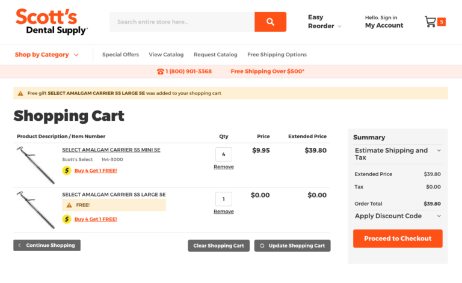The height and width of the screenshot is (283, 462).
Task: Click Scott's Select brand text
Action: point(77,159)
